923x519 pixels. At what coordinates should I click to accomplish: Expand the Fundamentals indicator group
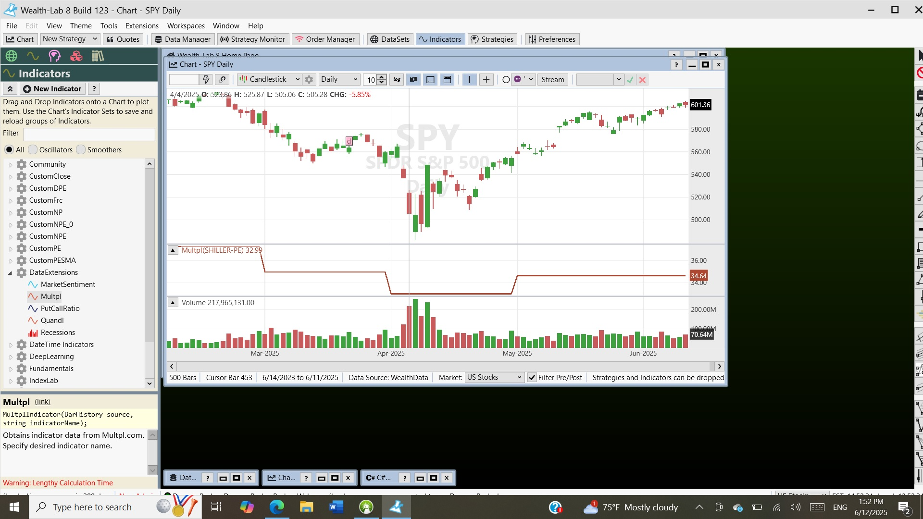[x=11, y=369]
